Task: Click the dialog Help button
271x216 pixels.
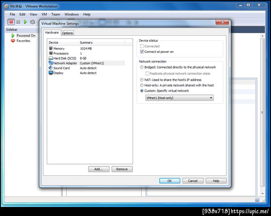Action: pos(216,181)
